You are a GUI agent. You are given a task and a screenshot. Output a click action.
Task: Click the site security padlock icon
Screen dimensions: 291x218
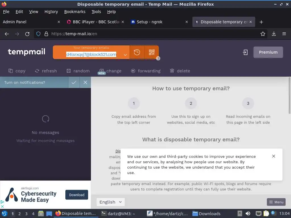[46, 34]
